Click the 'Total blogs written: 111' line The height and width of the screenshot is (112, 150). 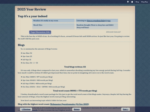(75, 67)
